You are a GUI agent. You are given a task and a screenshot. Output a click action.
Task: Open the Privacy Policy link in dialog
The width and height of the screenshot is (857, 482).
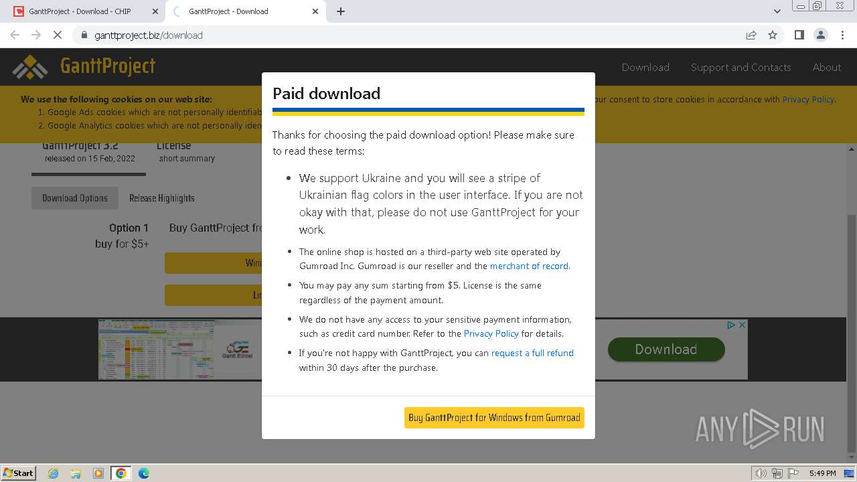pyautogui.click(x=491, y=333)
